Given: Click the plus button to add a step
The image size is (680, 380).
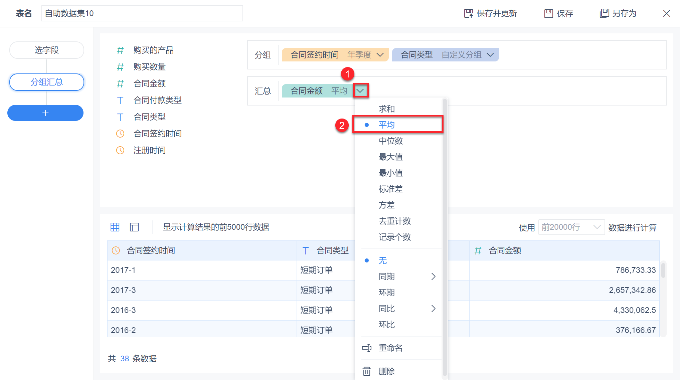Looking at the screenshot, I should click(x=45, y=113).
